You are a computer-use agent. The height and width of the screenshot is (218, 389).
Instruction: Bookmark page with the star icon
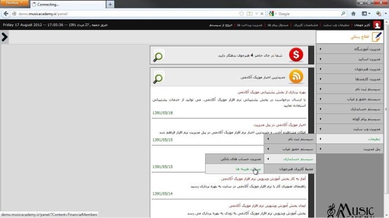(x=241, y=14)
